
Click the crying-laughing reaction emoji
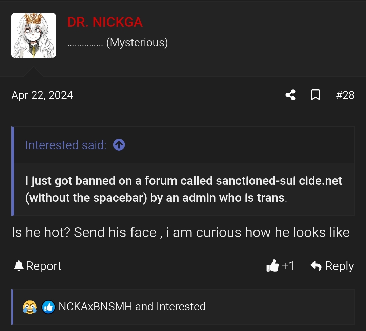29,307
